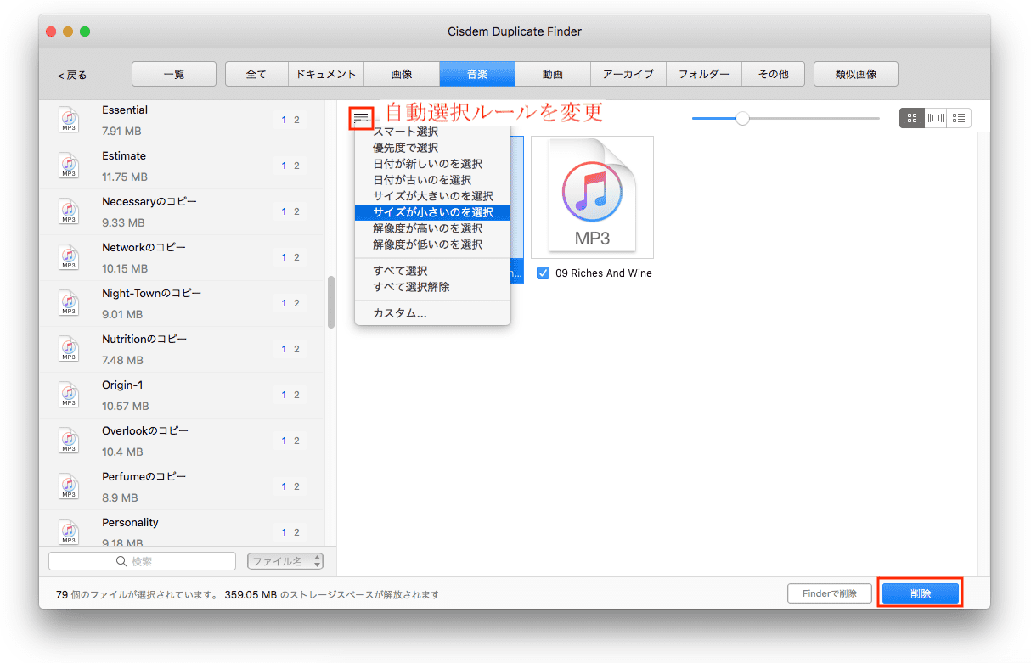Switch to grid view icon

[x=912, y=118]
